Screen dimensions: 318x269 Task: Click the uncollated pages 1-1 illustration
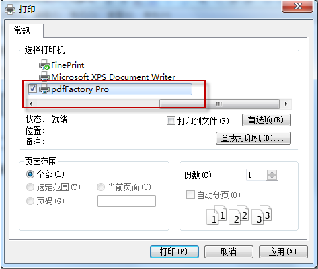pyautogui.click(x=216, y=215)
